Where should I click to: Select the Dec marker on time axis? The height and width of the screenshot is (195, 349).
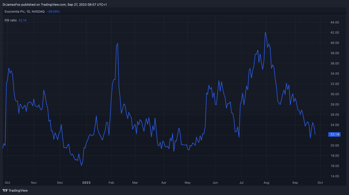[x=60, y=183]
